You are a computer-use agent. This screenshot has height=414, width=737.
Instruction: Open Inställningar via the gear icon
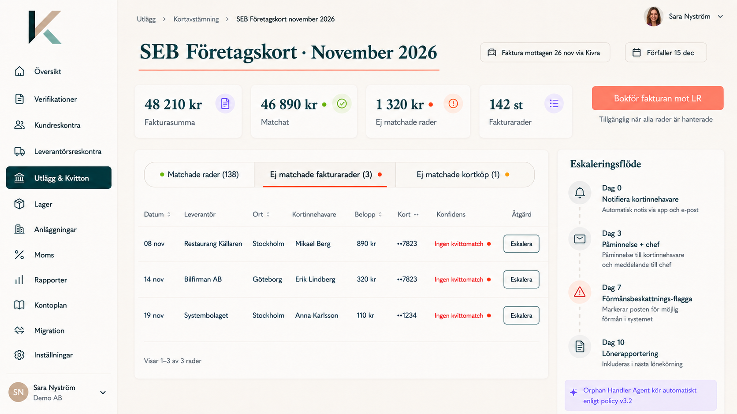point(19,355)
